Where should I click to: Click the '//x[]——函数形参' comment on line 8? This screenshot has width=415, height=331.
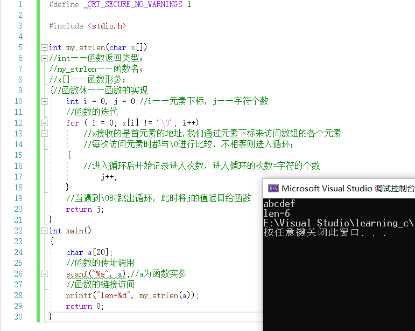point(87,79)
